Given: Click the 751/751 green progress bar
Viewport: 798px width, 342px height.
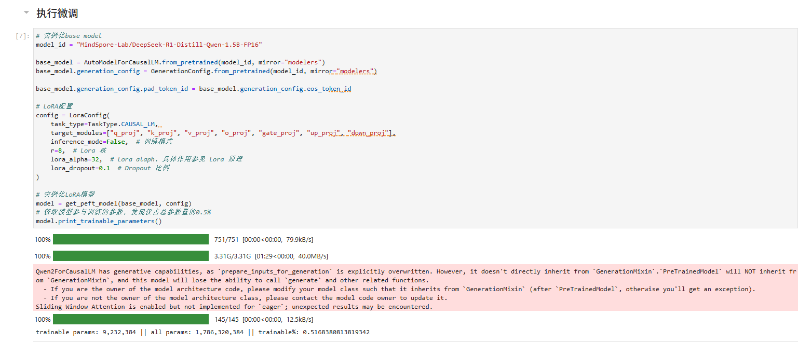Looking at the screenshot, I should point(130,239).
